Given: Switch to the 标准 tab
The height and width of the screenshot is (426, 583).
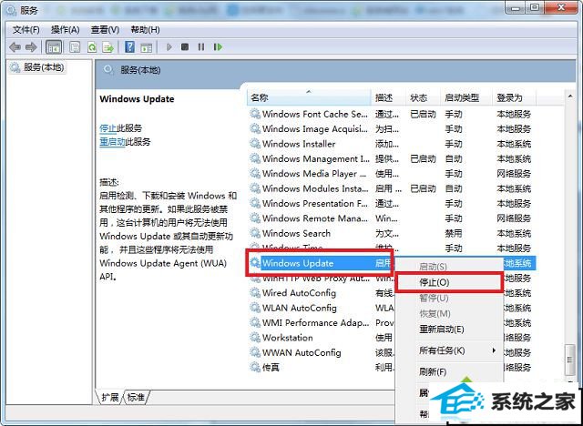Looking at the screenshot, I should [136, 398].
